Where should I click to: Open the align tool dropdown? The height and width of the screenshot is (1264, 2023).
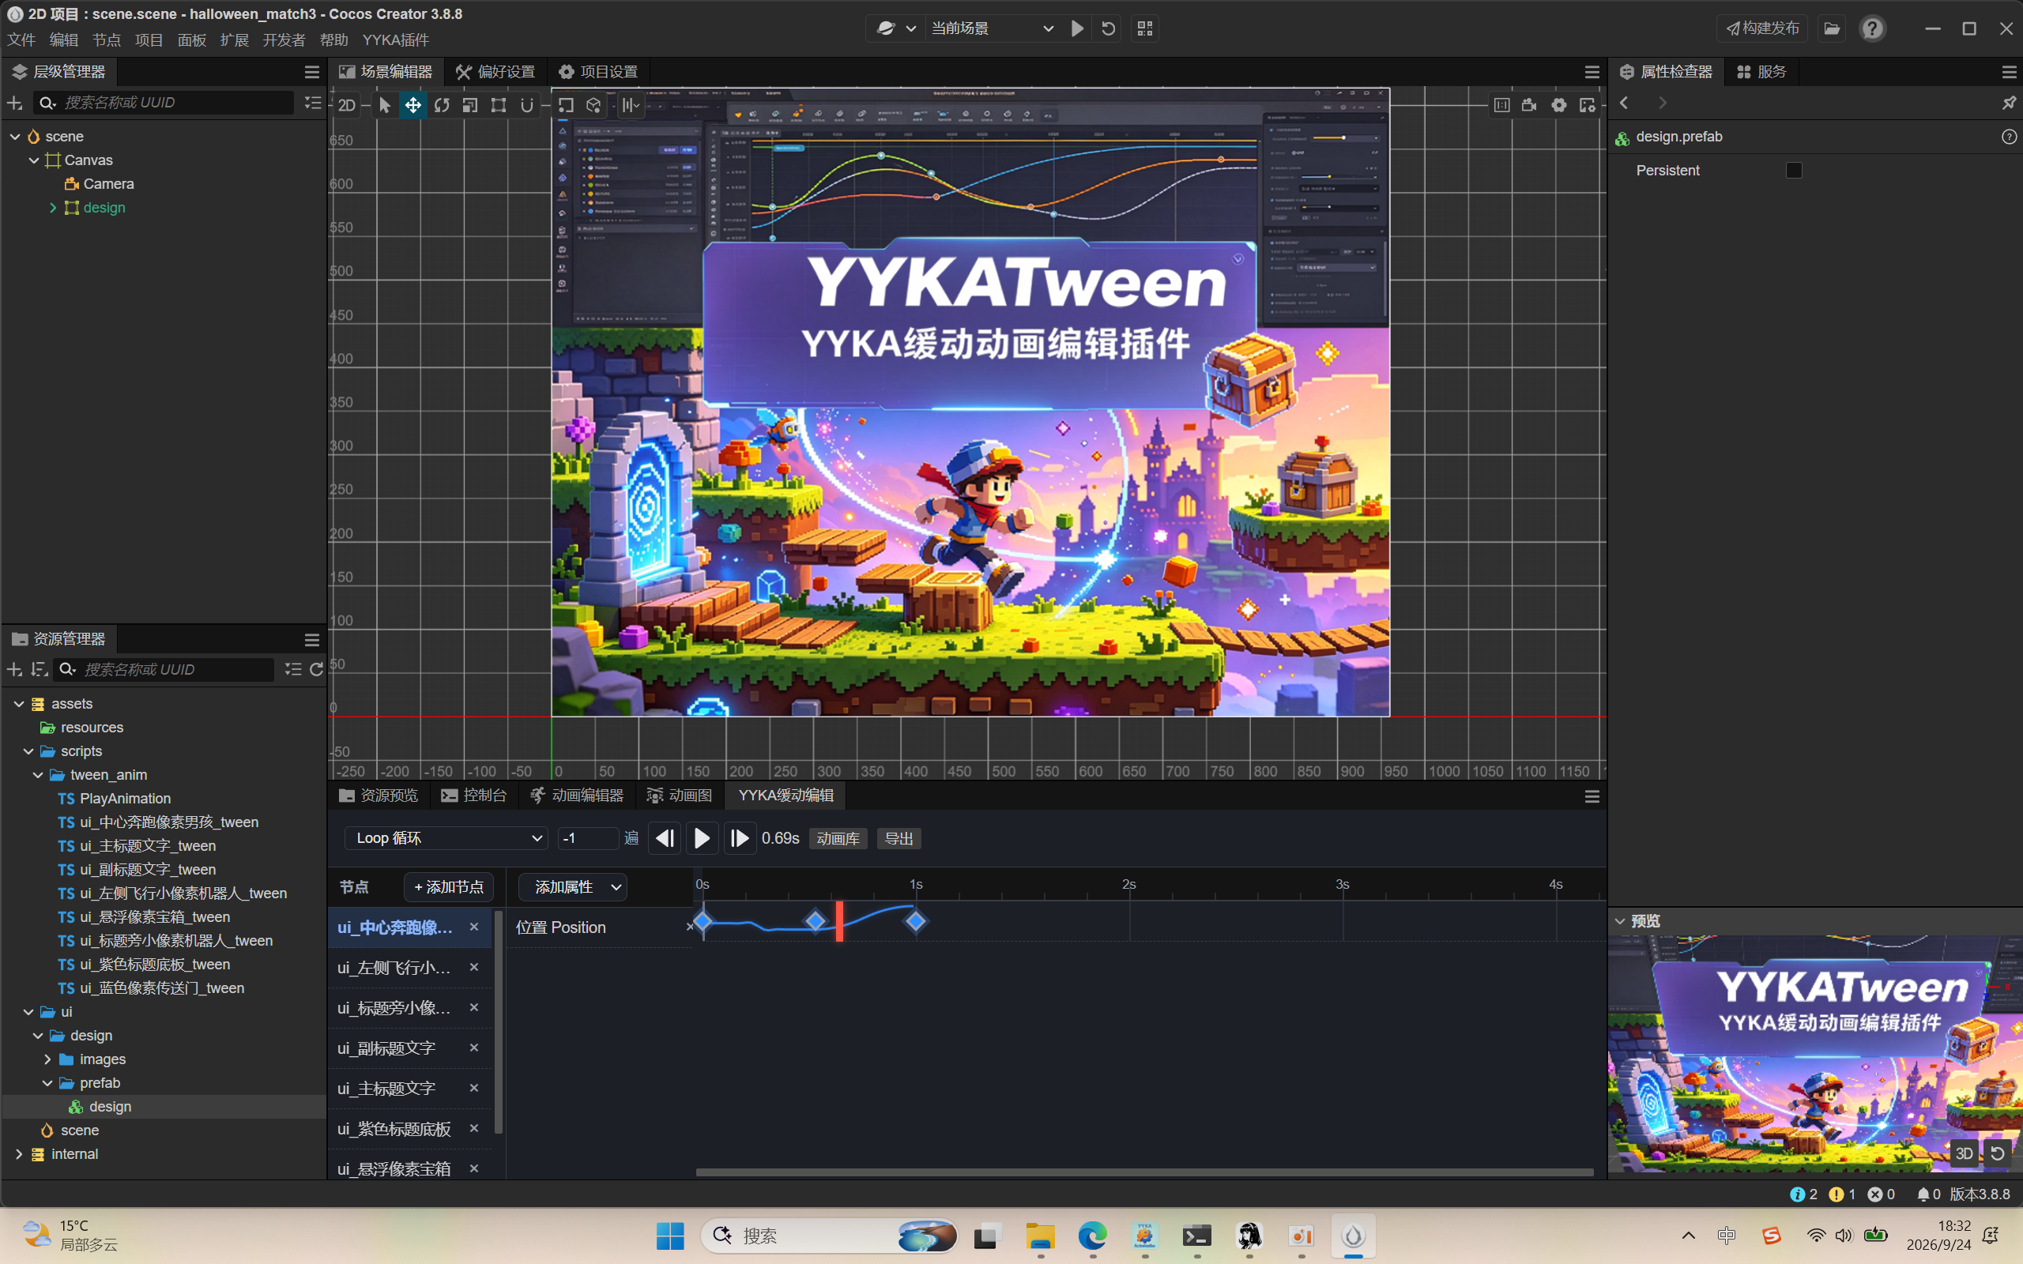[x=631, y=105]
